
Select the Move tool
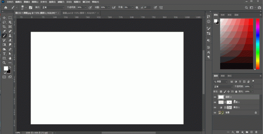click(4, 18)
